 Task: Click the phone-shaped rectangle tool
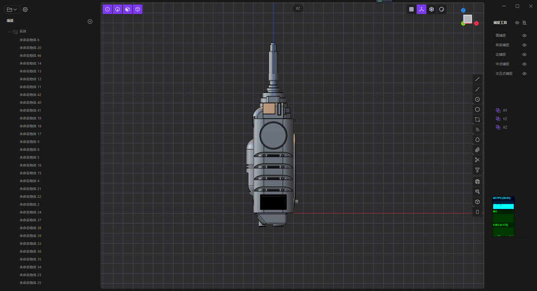(x=477, y=212)
